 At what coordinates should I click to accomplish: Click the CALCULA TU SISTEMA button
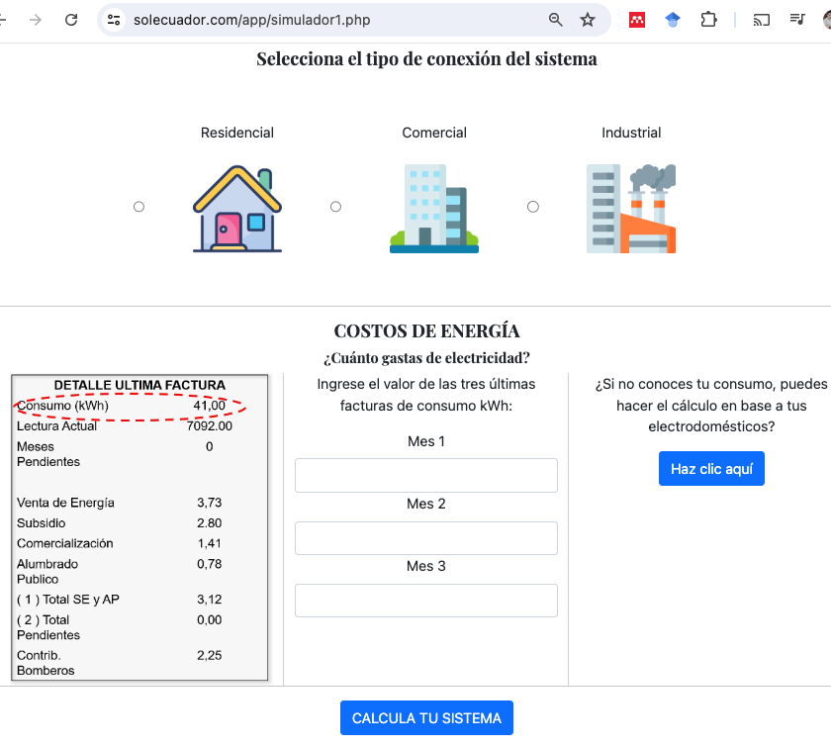pyautogui.click(x=426, y=718)
